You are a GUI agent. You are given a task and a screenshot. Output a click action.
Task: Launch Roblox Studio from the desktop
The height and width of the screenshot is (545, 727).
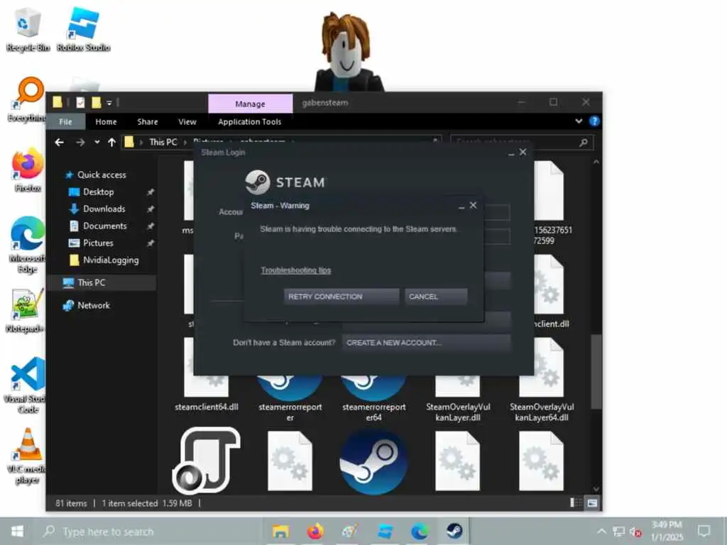click(84, 30)
